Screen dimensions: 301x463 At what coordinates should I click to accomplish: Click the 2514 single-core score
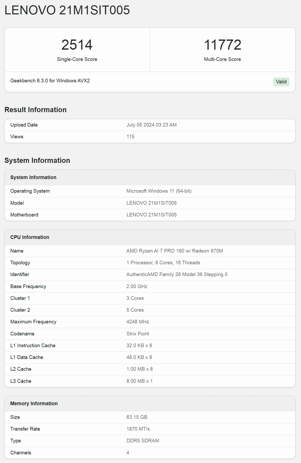coord(77,45)
